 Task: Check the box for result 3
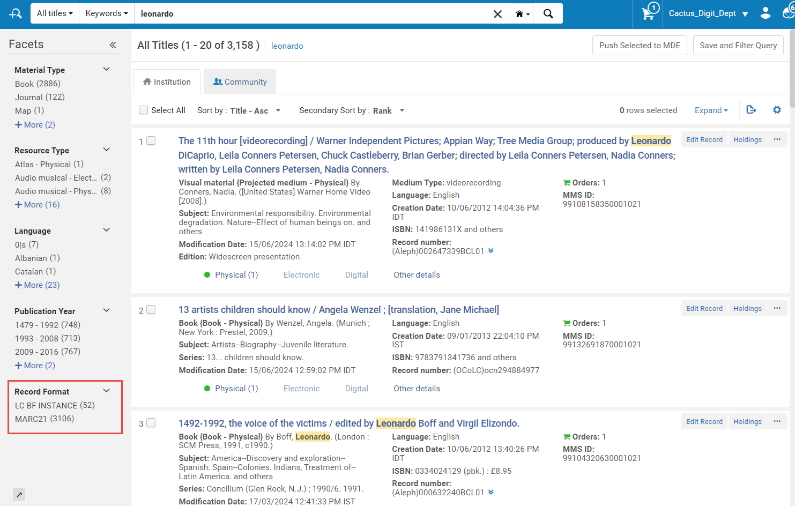151,422
